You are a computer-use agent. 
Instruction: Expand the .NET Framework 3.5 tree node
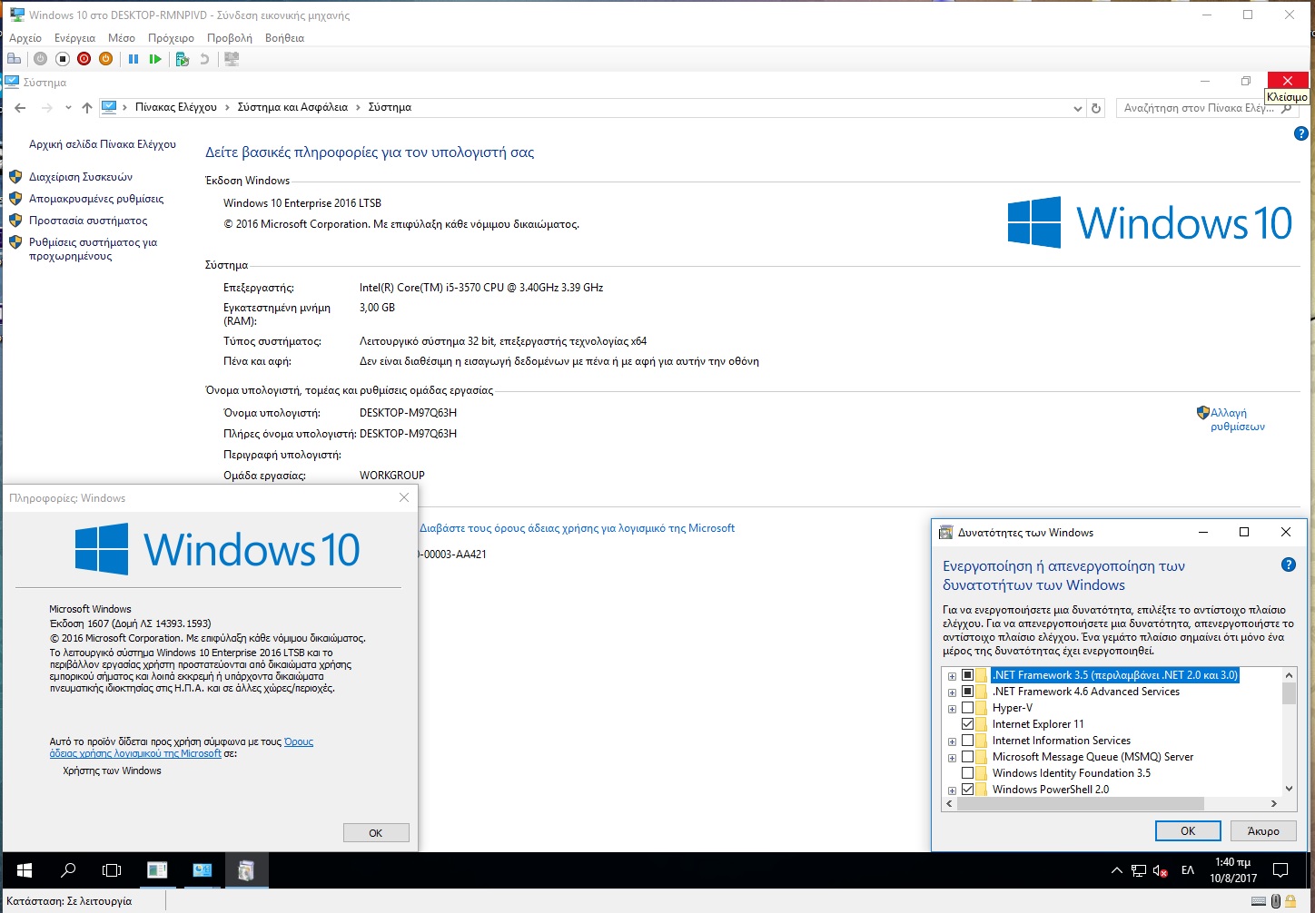pos(952,676)
